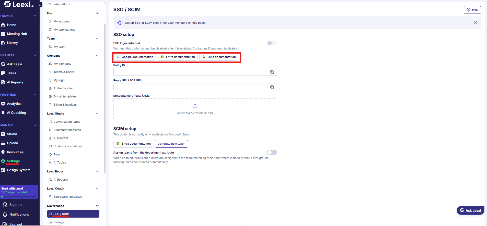Click the Billing & Invoices icon
This screenshot has height=226, width=487.
pyautogui.click(x=50, y=105)
